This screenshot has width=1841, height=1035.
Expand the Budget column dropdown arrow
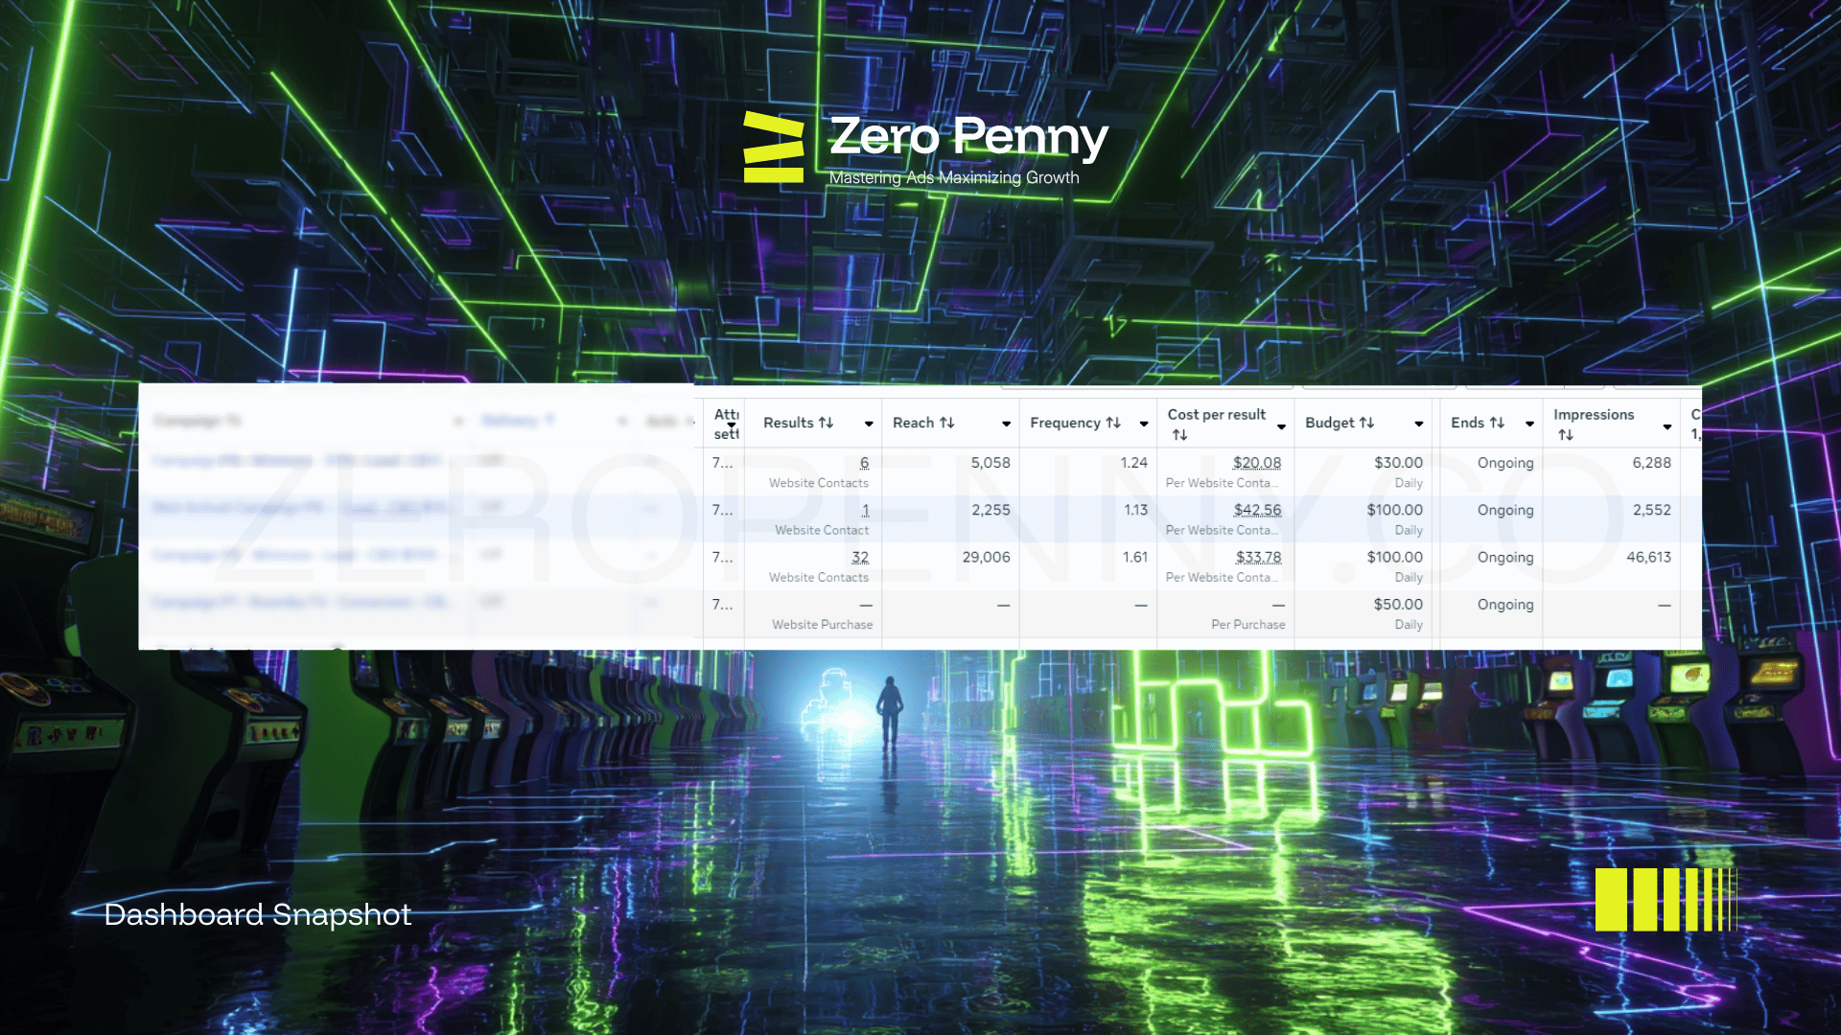point(1419,424)
